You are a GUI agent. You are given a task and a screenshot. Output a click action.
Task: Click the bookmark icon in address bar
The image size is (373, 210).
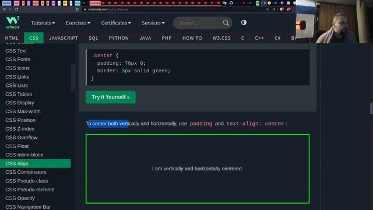78,9
